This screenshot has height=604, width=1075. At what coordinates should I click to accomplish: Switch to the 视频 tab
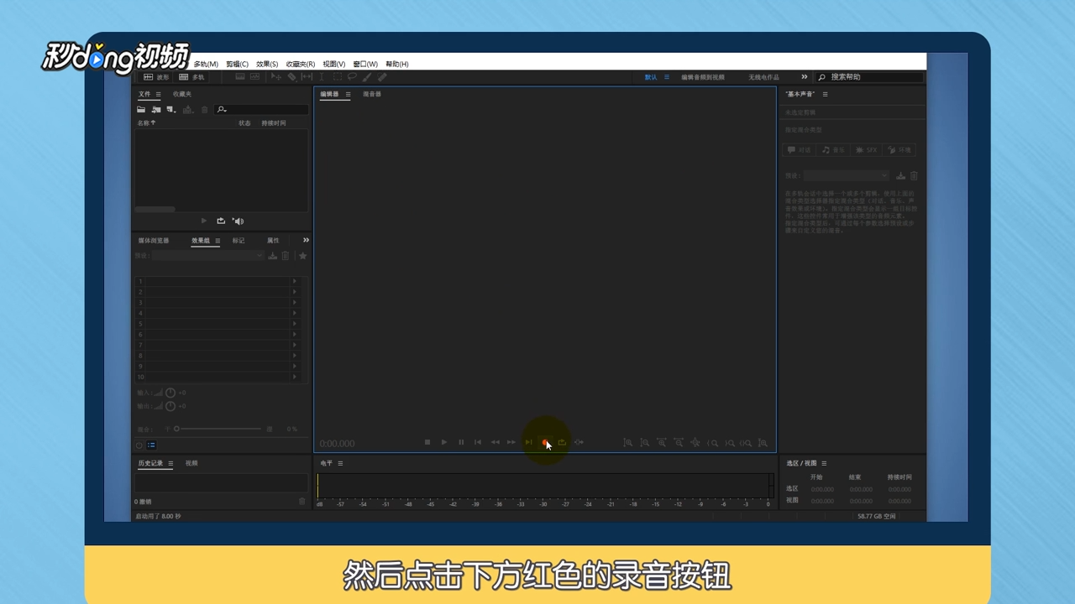(x=191, y=463)
